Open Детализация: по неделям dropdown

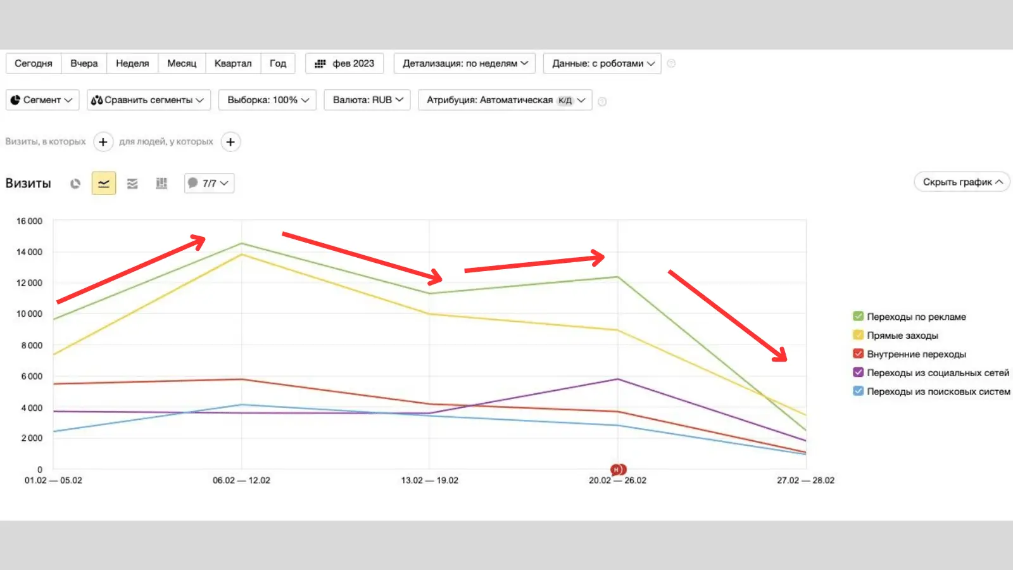pyautogui.click(x=465, y=63)
